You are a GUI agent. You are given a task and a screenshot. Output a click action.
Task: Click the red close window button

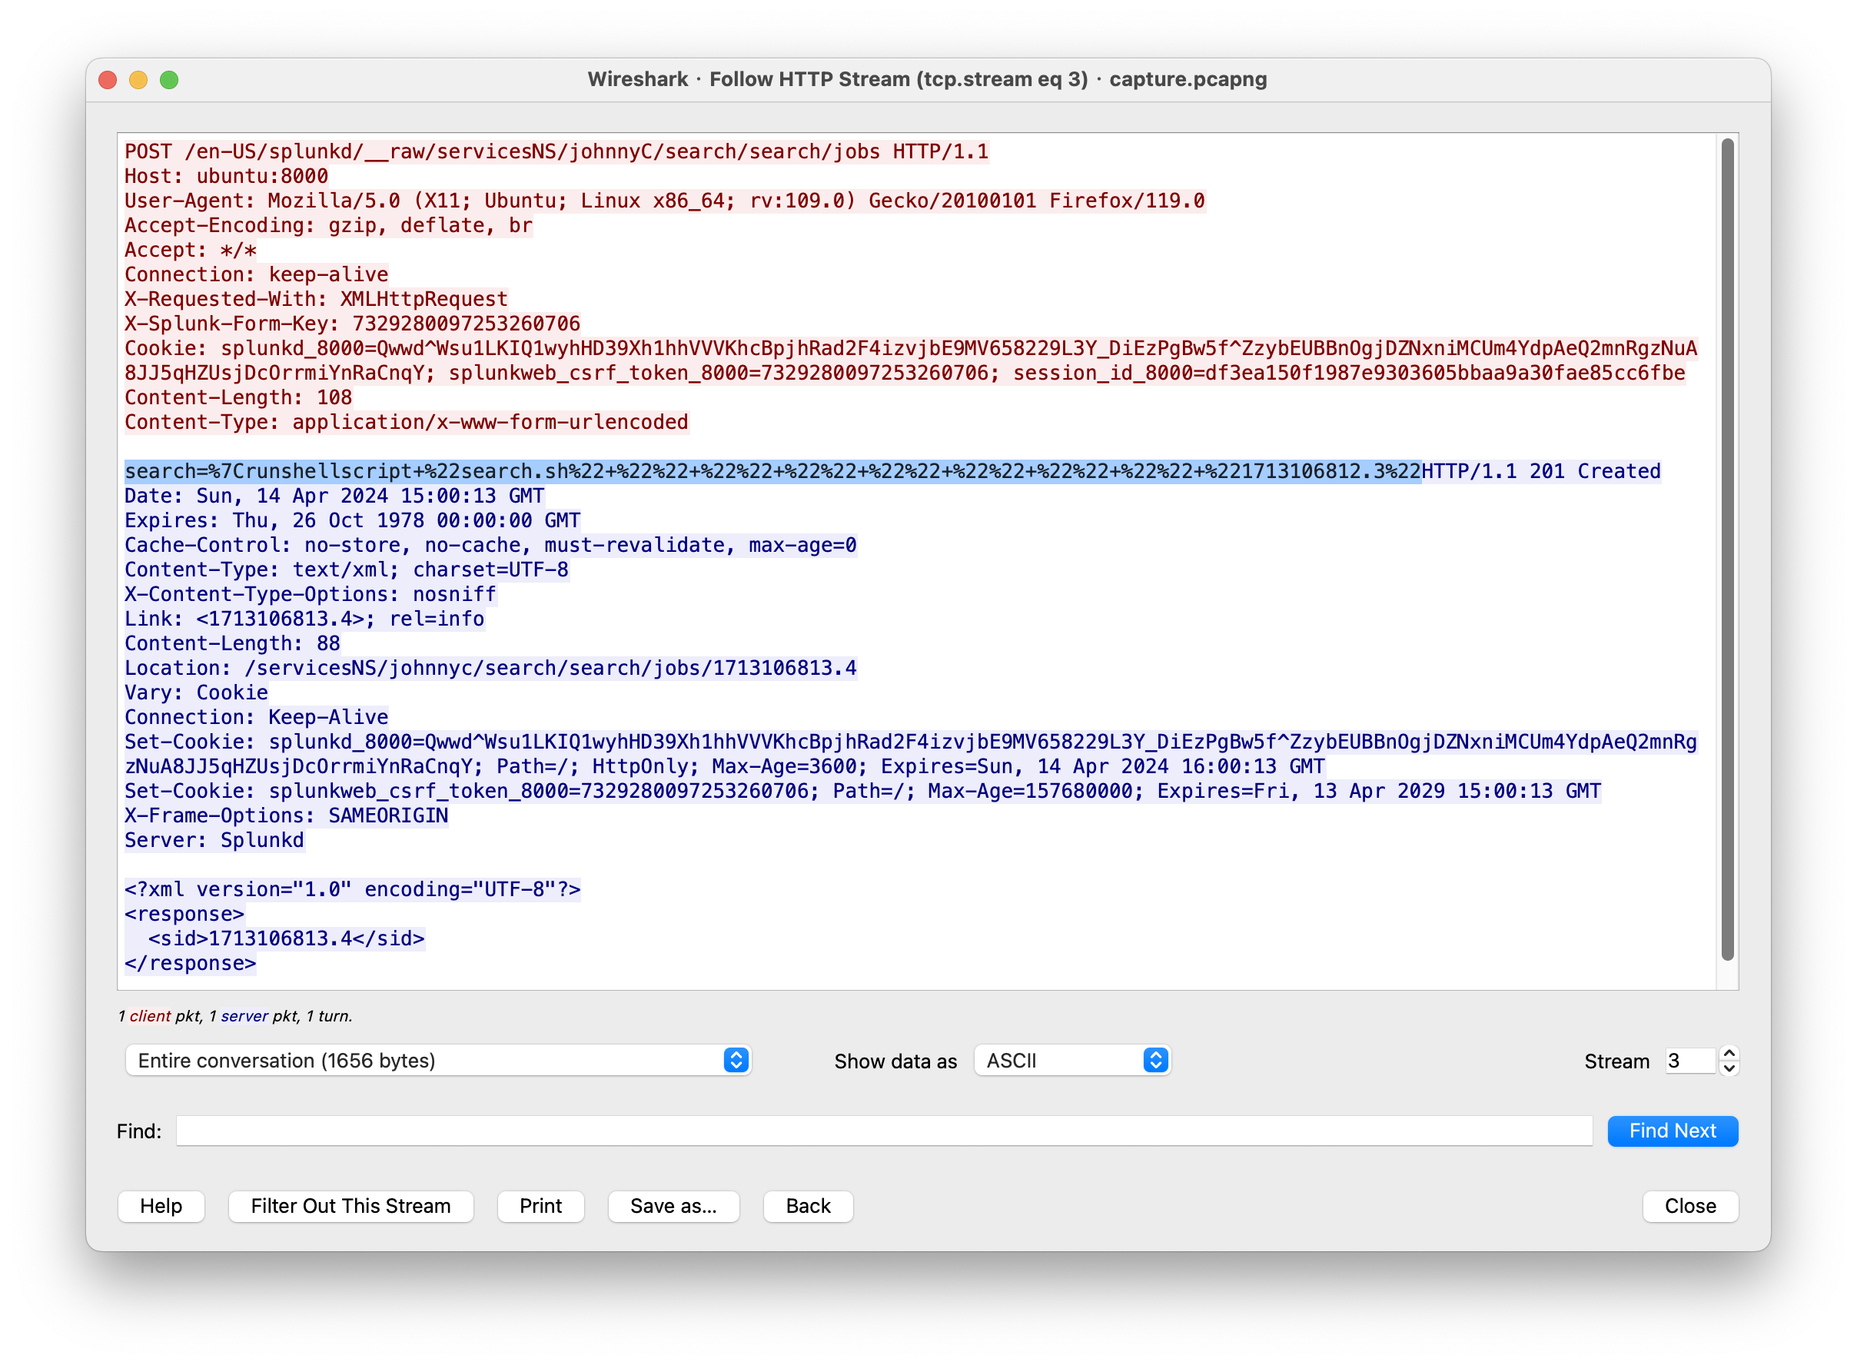point(108,79)
